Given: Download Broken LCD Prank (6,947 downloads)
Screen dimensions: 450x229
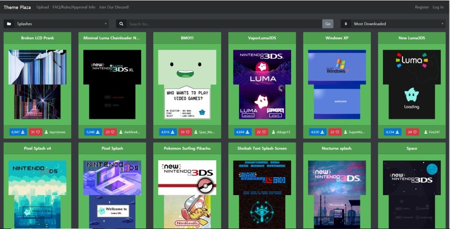Looking at the screenshot, I should [18, 132].
